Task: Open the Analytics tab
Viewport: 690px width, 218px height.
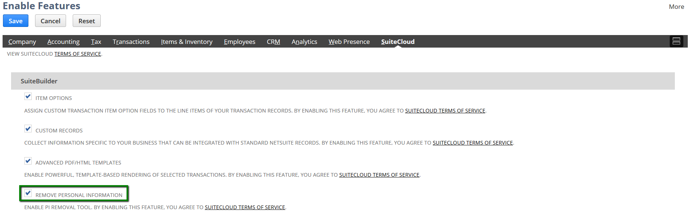Action: 304,42
